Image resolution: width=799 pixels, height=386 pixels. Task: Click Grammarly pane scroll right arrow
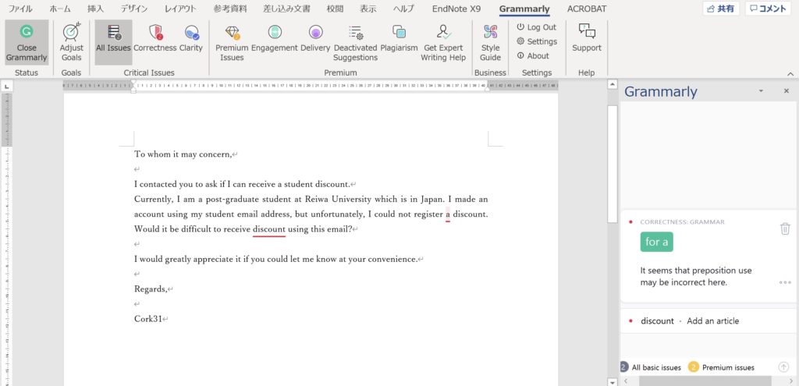791,381
